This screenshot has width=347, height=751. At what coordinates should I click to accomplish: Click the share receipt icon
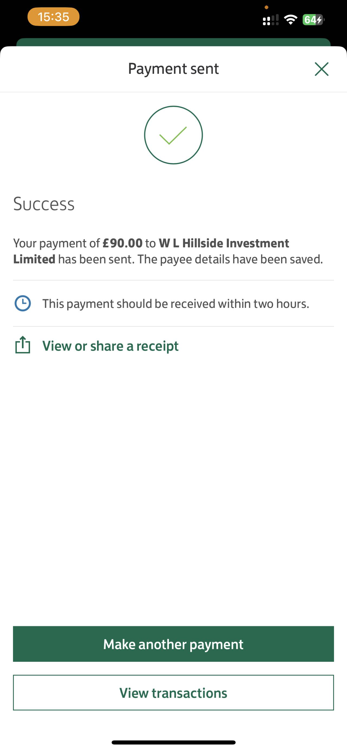point(23,345)
